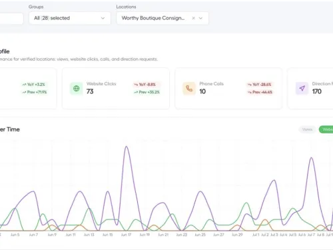Screen dimensions: 333x250
Task: Click the Phone Calls YoY -28.6% badge
Action: 260,85
